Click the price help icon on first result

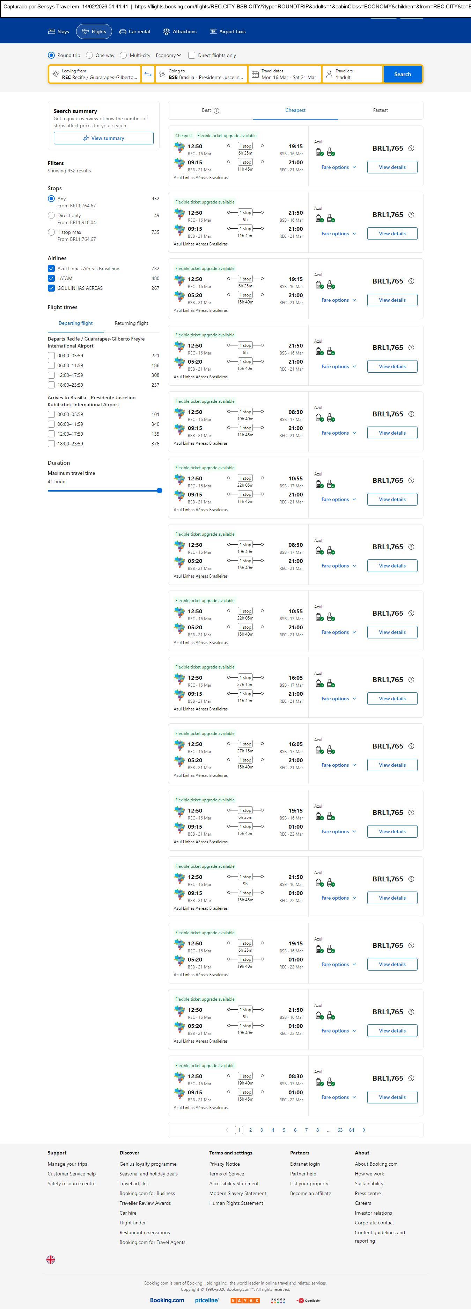click(x=411, y=148)
